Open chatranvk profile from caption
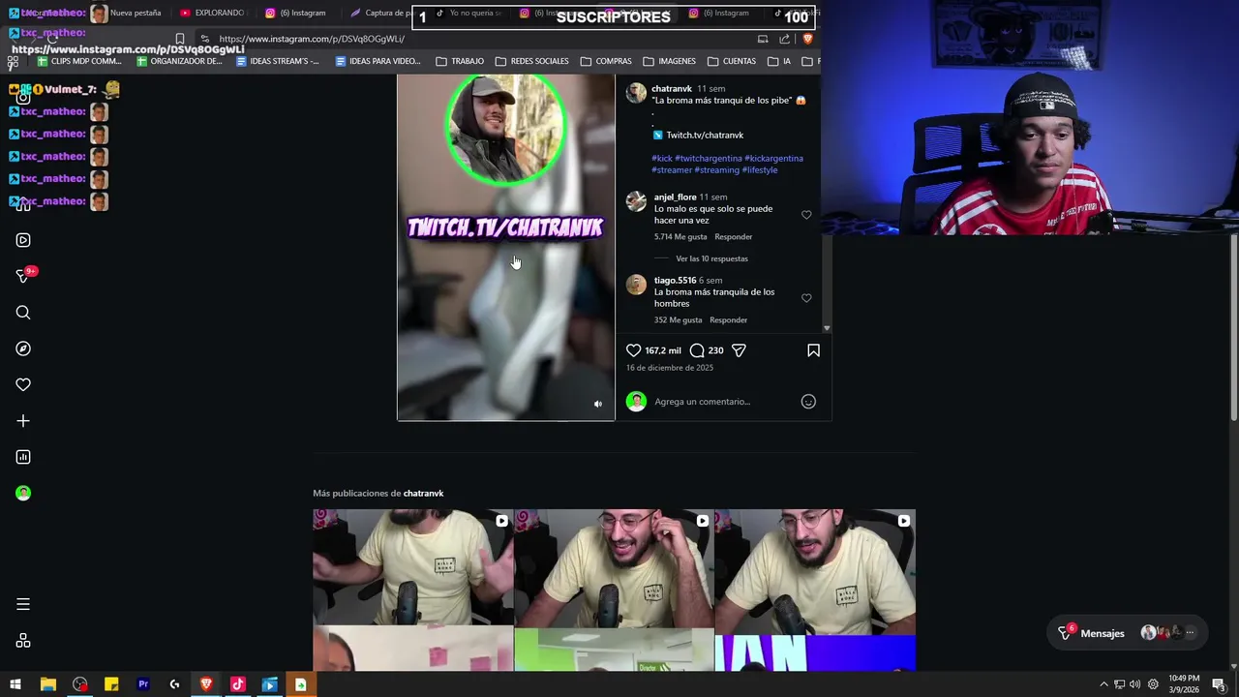The image size is (1239, 697). coord(671,89)
